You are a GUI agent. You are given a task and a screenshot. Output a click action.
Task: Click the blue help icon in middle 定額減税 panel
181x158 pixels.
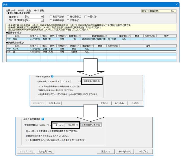pos(52,76)
